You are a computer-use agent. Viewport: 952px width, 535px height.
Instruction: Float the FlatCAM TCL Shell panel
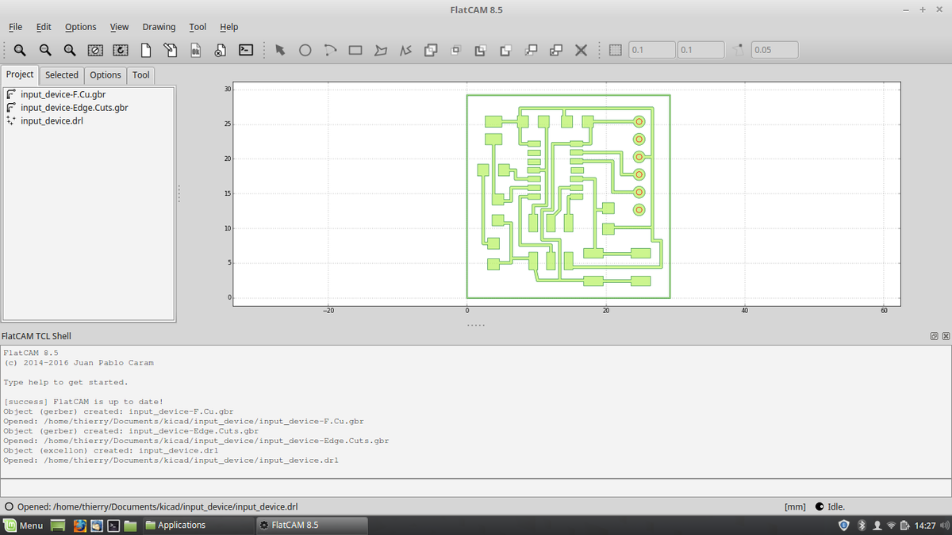click(x=935, y=337)
